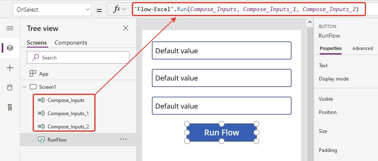The height and width of the screenshot is (161, 378).
Task: Open the OnSelect property dropdown
Action: pyautogui.click(x=52, y=9)
